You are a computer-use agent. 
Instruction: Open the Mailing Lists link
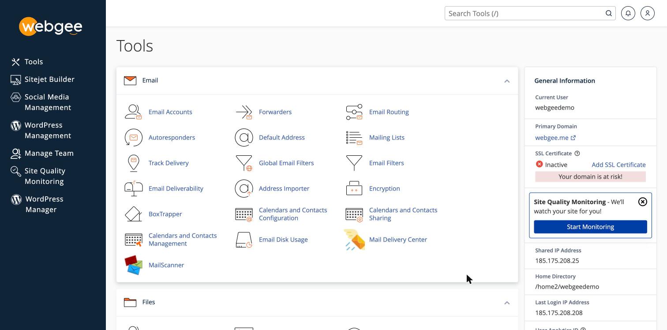click(387, 137)
